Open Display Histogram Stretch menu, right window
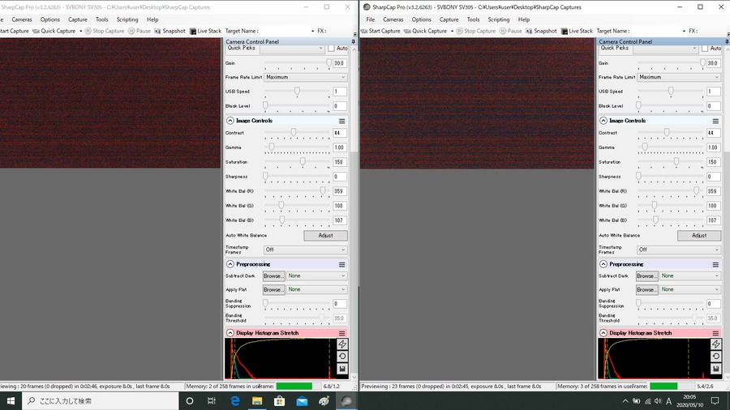 click(715, 333)
